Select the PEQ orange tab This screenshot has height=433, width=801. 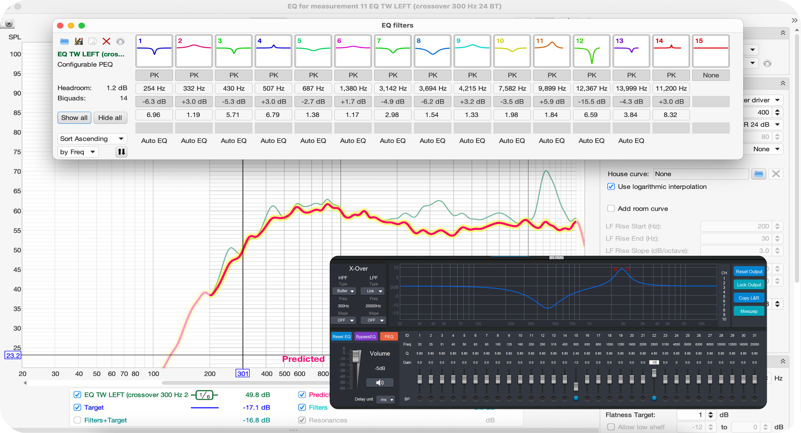click(388, 337)
